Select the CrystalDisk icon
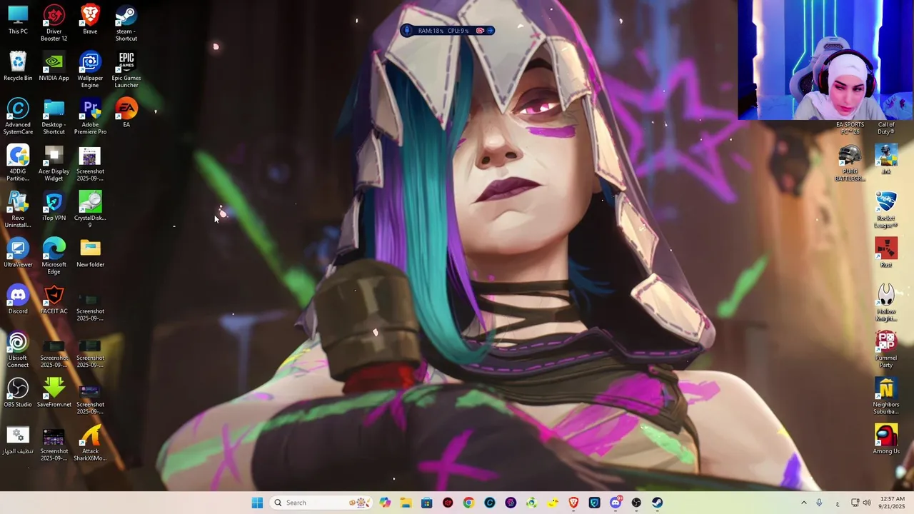This screenshot has width=914, height=514. point(90,210)
